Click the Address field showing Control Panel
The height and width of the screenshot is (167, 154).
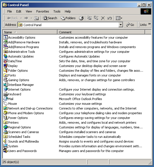click(x=68, y=25)
